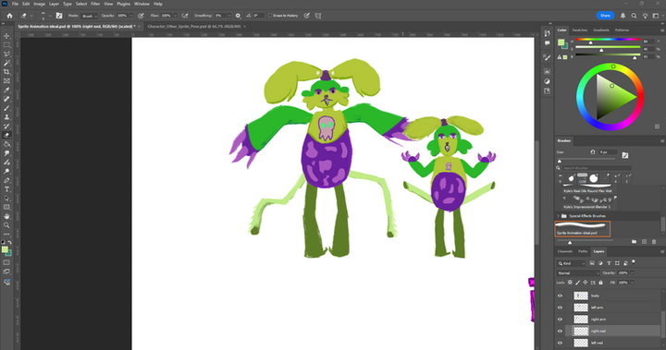The image size is (666, 350).
Task: Create new brush in Brushes panel
Action: 644,241
